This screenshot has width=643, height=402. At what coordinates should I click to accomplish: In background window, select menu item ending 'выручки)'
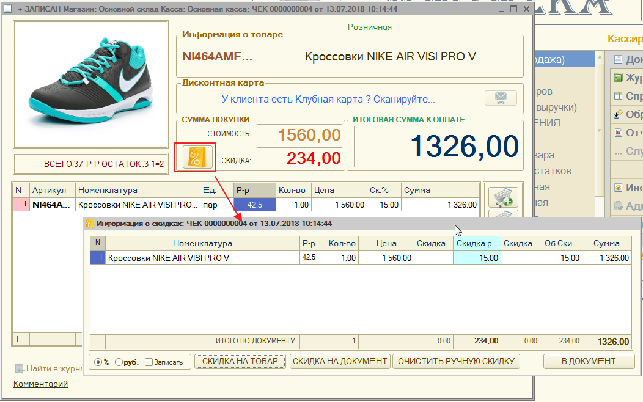556,108
